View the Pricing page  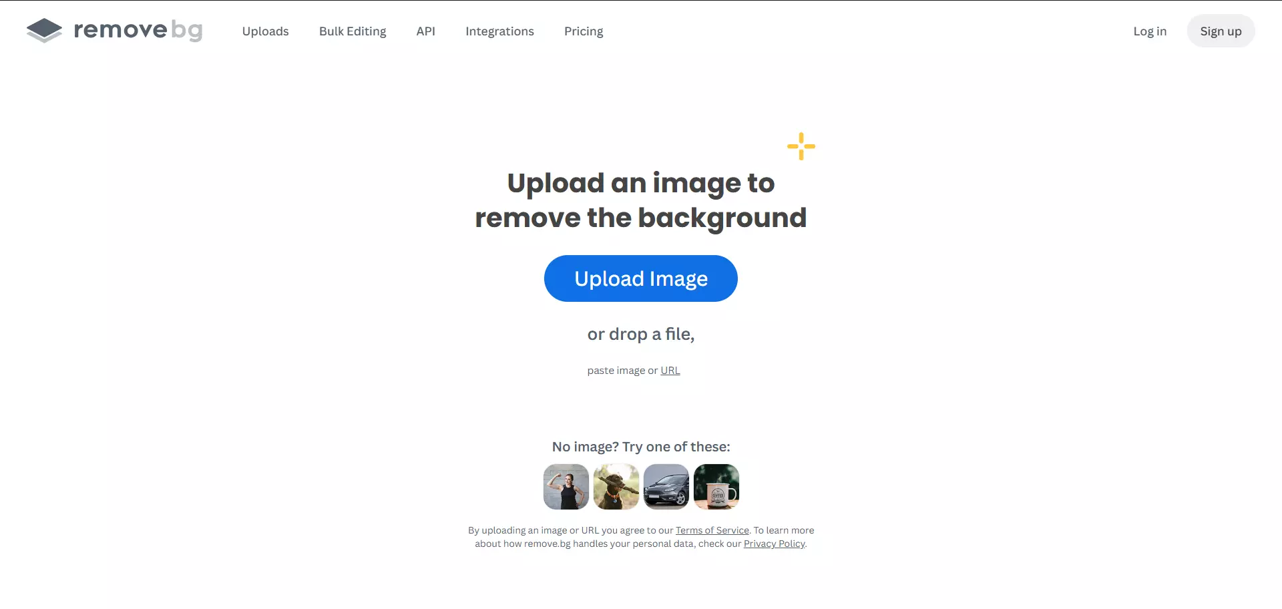point(583,31)
